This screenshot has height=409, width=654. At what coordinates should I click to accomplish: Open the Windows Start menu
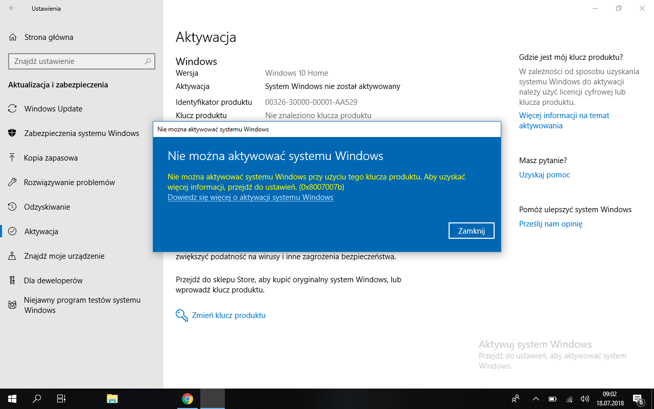[x=12, y=399]
